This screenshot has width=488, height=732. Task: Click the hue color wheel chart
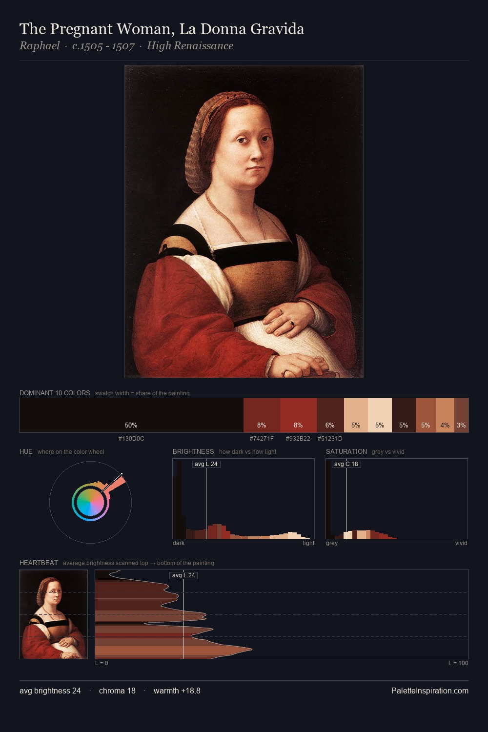point(90,502)
